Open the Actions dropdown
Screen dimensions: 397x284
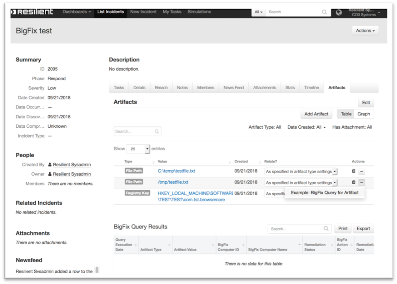point(365,31)
